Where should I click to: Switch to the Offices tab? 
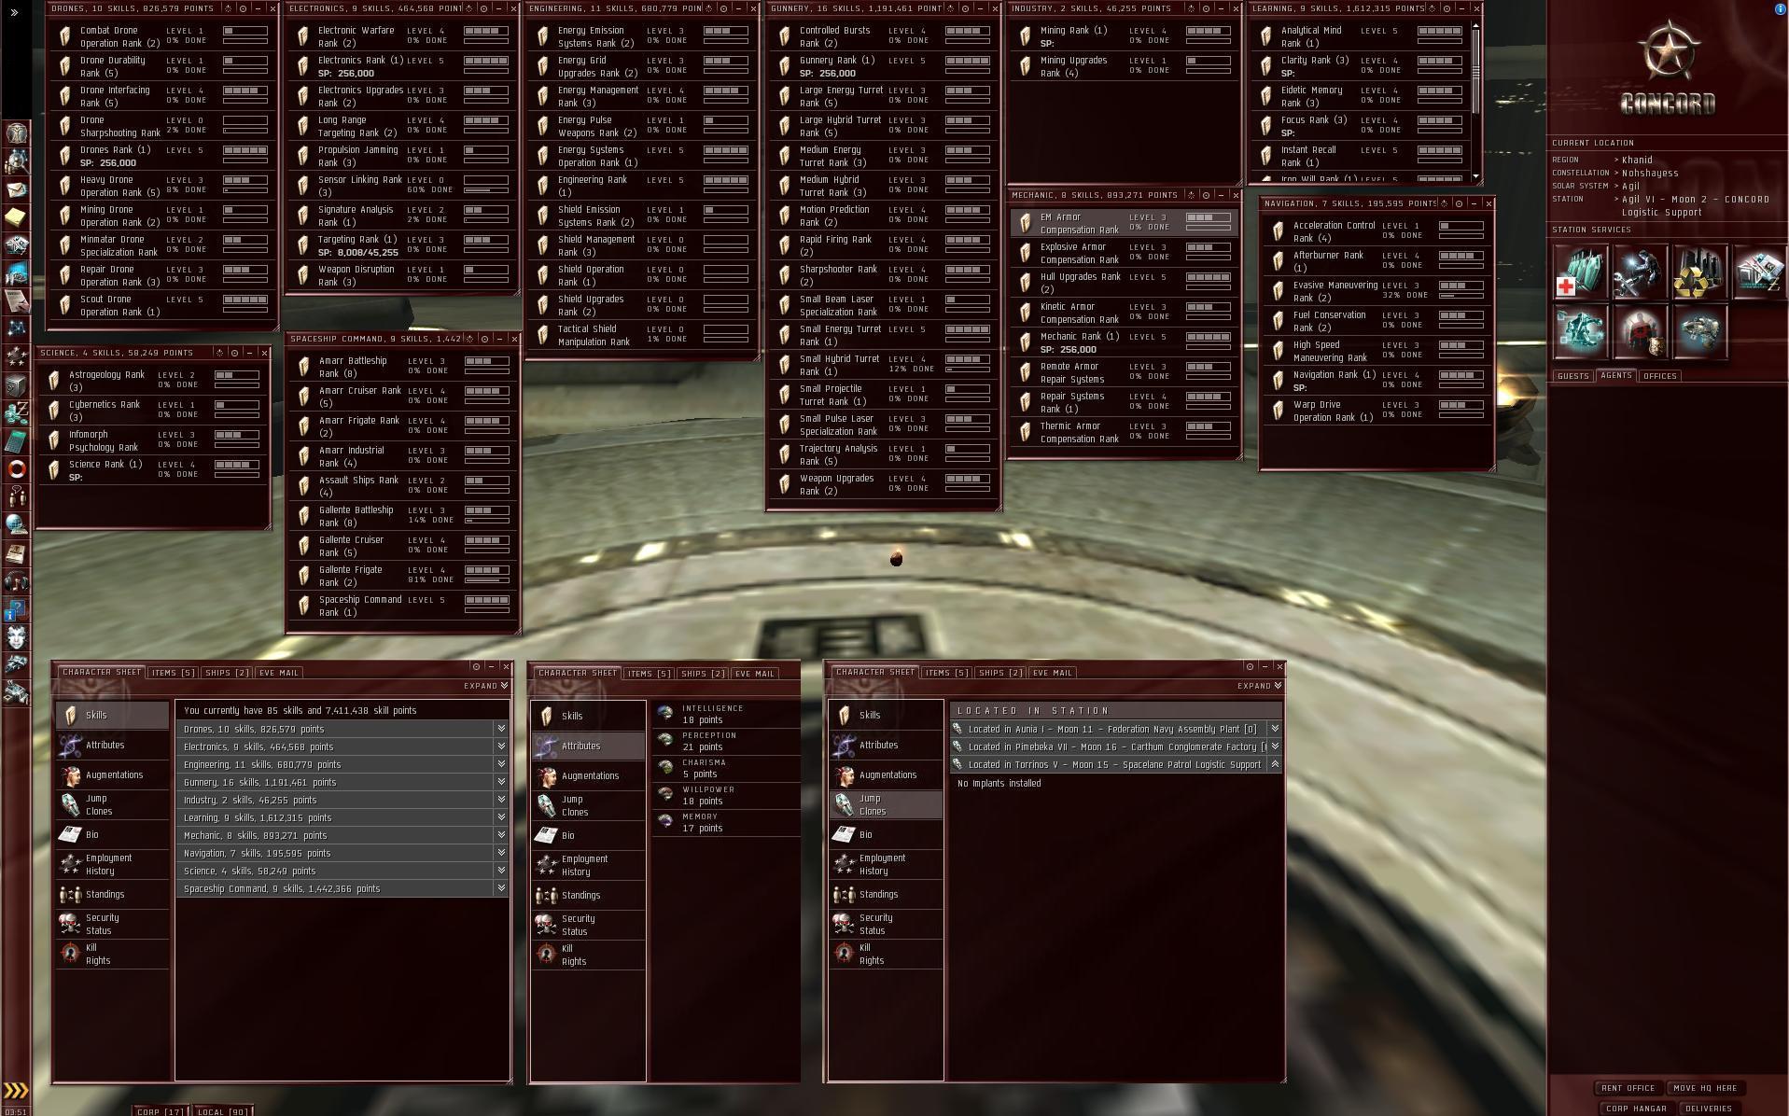[x=1660, y=376]
